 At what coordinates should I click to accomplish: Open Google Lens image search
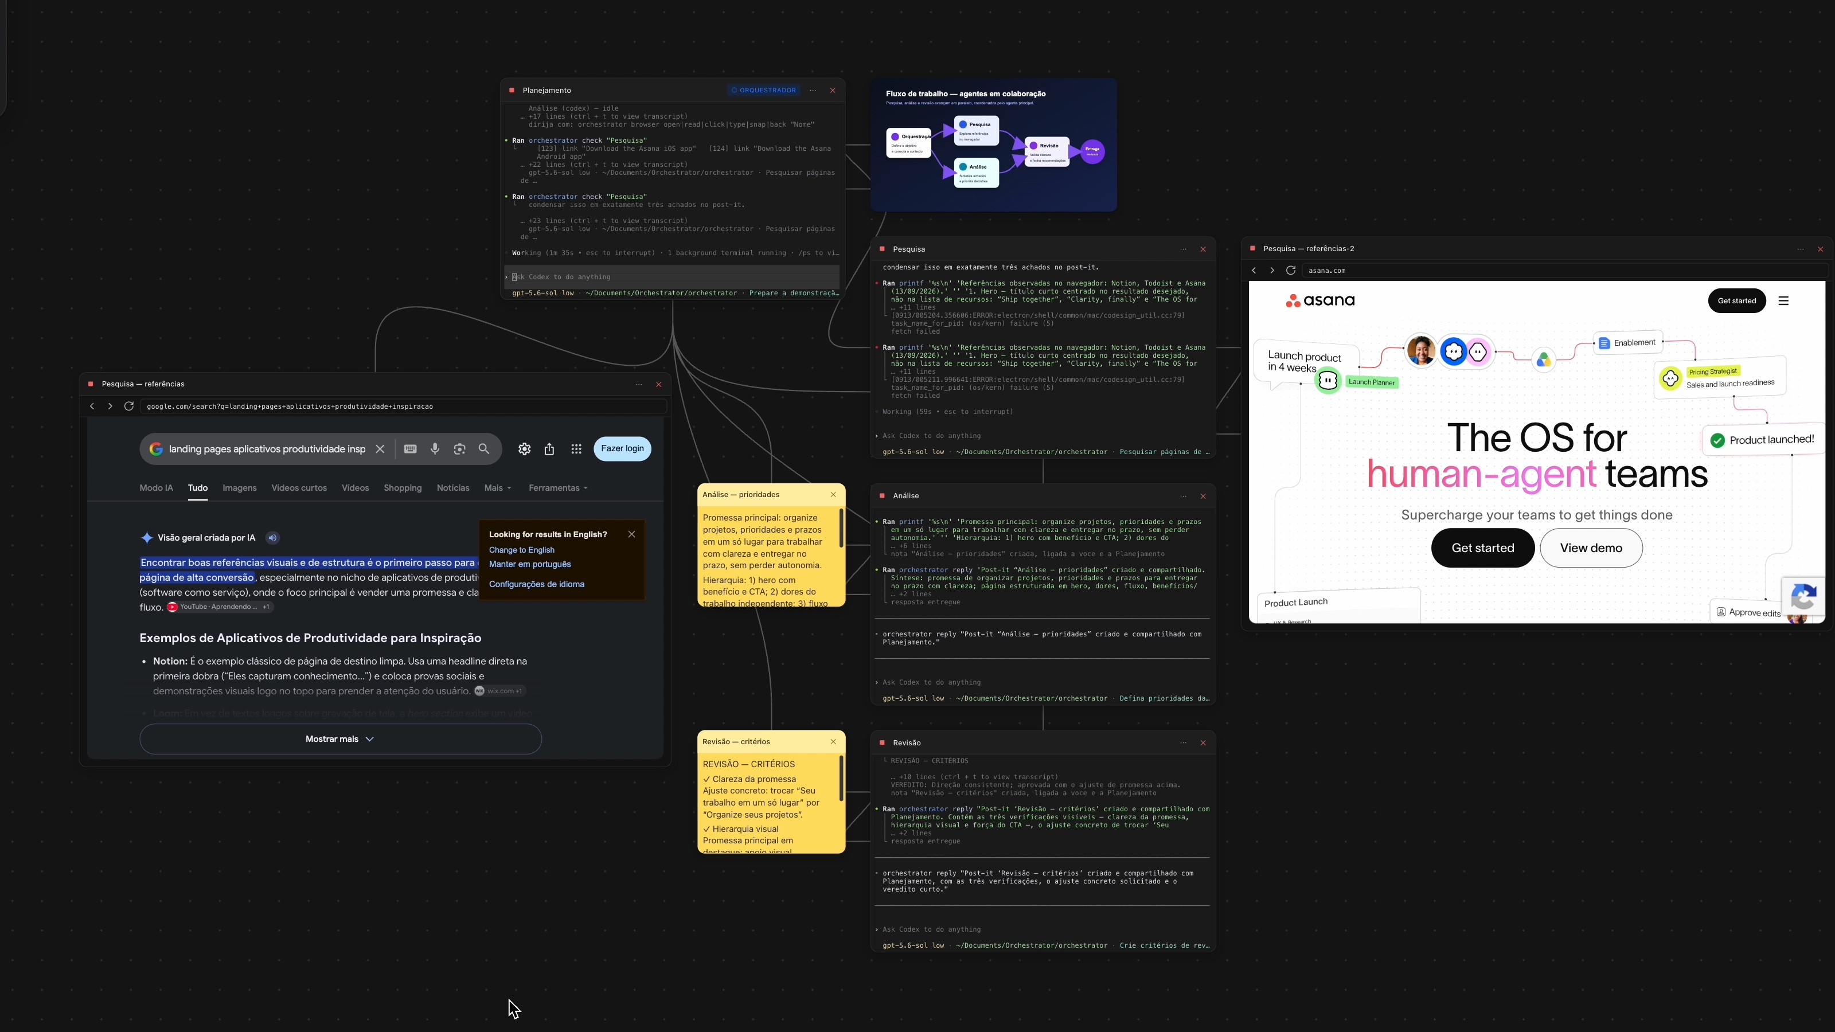(x=459, y=449)
